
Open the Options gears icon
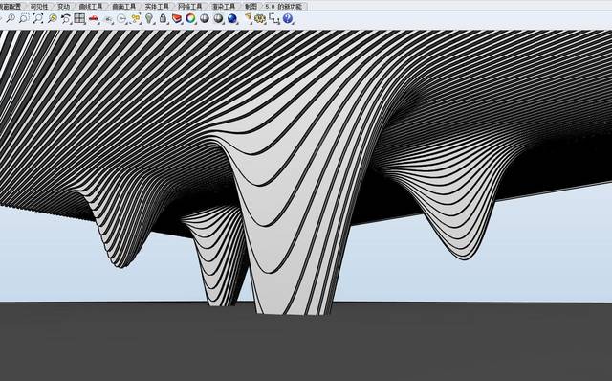[260, 18]
